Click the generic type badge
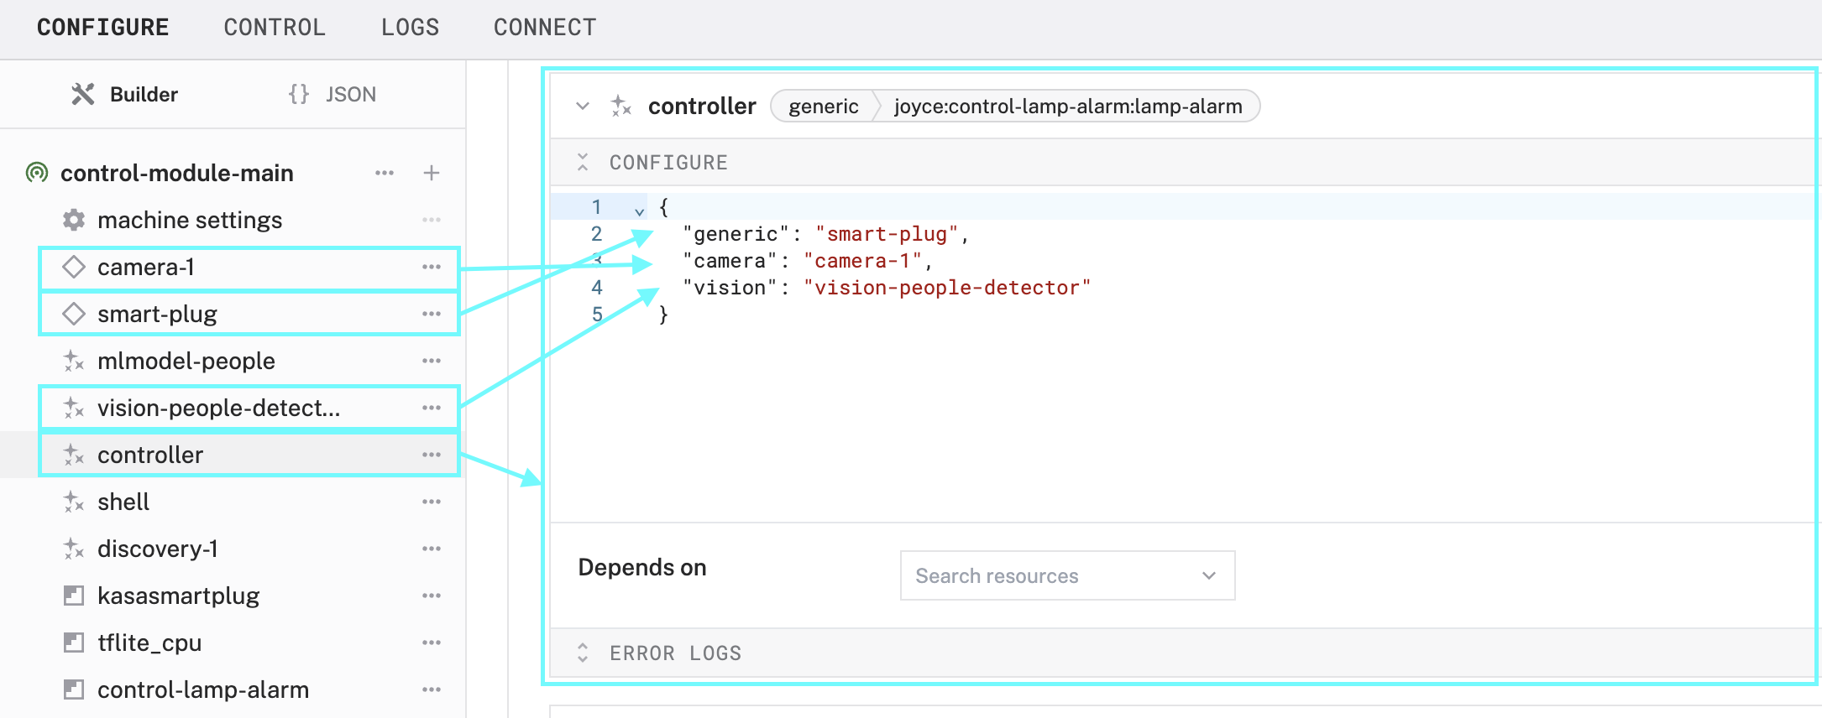This screenshot has width=1822, height=718. pyautogui.click(x=823, y=106)
